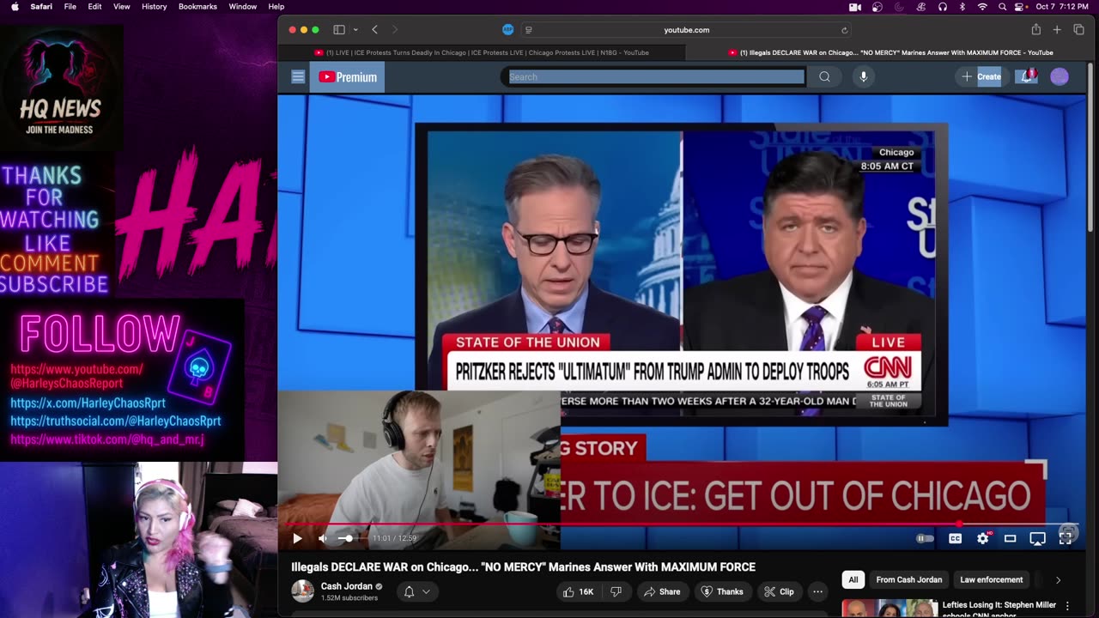This screenshot has height=618, width=1099.
Task: Reload the page in Safari
Action: [844, 30]
